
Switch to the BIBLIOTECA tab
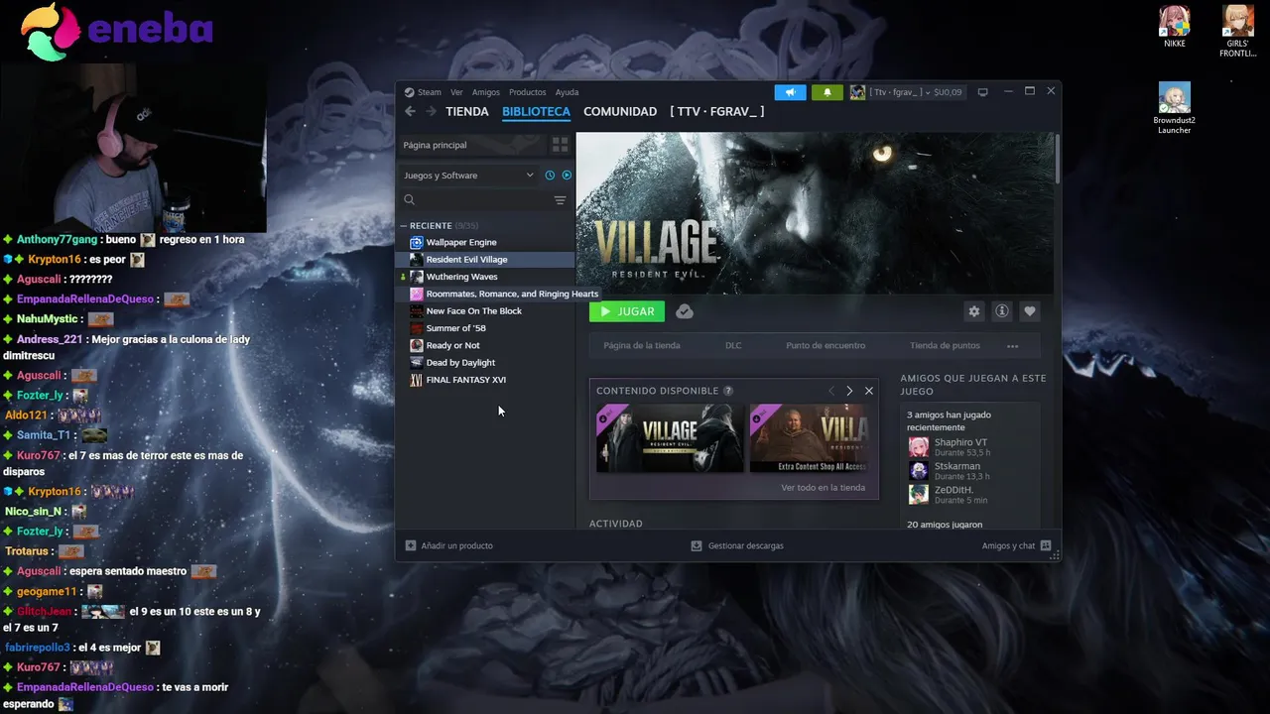click(x=536, y=112)
